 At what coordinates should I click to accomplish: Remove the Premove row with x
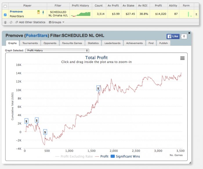pyautogui.click(x=196, y=14)
